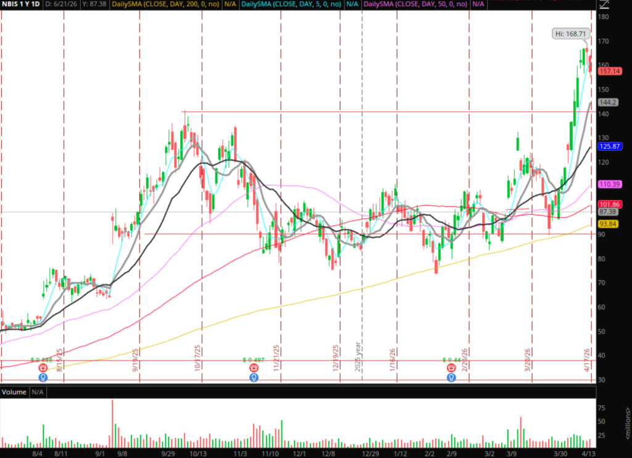The height and width of the screenshot is (458, 632).
Task: Click the green $0.497 dividend marker
Action: [x=254, y=359]
